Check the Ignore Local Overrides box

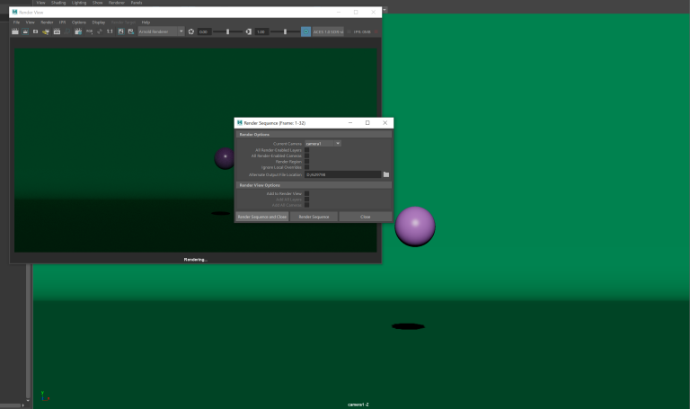click(x=306, y=167)
